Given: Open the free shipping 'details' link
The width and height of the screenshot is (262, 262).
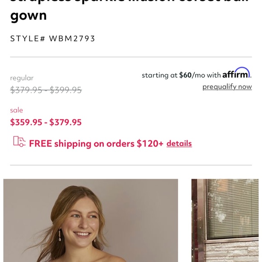Looking at the screenshot, I should pyautogui.click(x=179, y=144).
